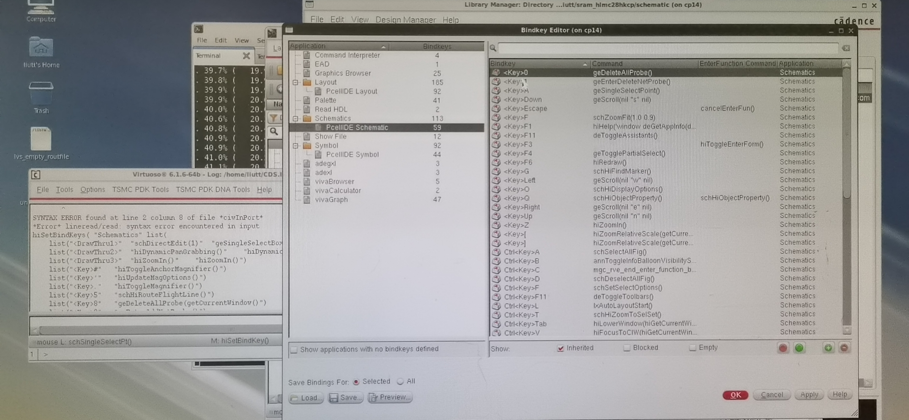Click the Load... button
This screenshot has width=909, height=420.
click(x=306, y=398)
